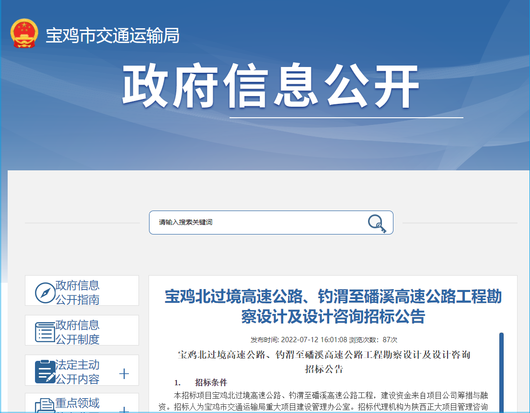Click the 招标条件 section heading

tap(211, 382)
